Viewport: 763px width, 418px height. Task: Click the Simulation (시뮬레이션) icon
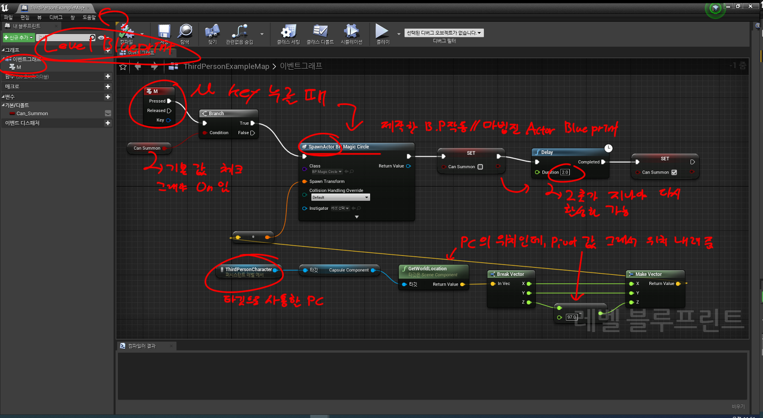(351, 31)
